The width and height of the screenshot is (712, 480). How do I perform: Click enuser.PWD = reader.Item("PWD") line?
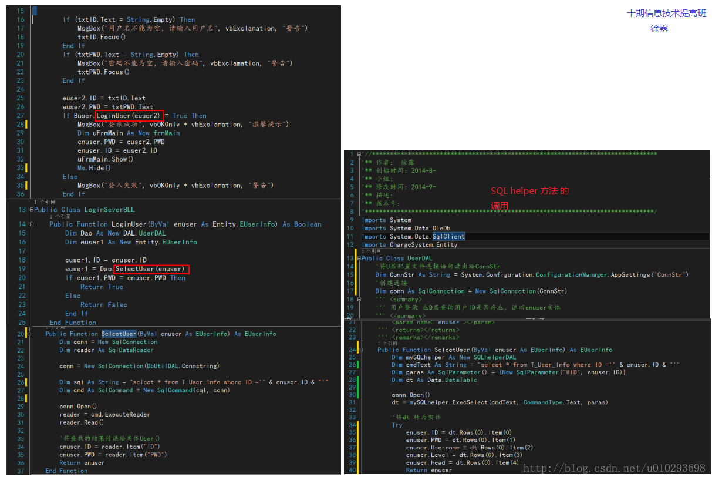(x=113, y=455)
